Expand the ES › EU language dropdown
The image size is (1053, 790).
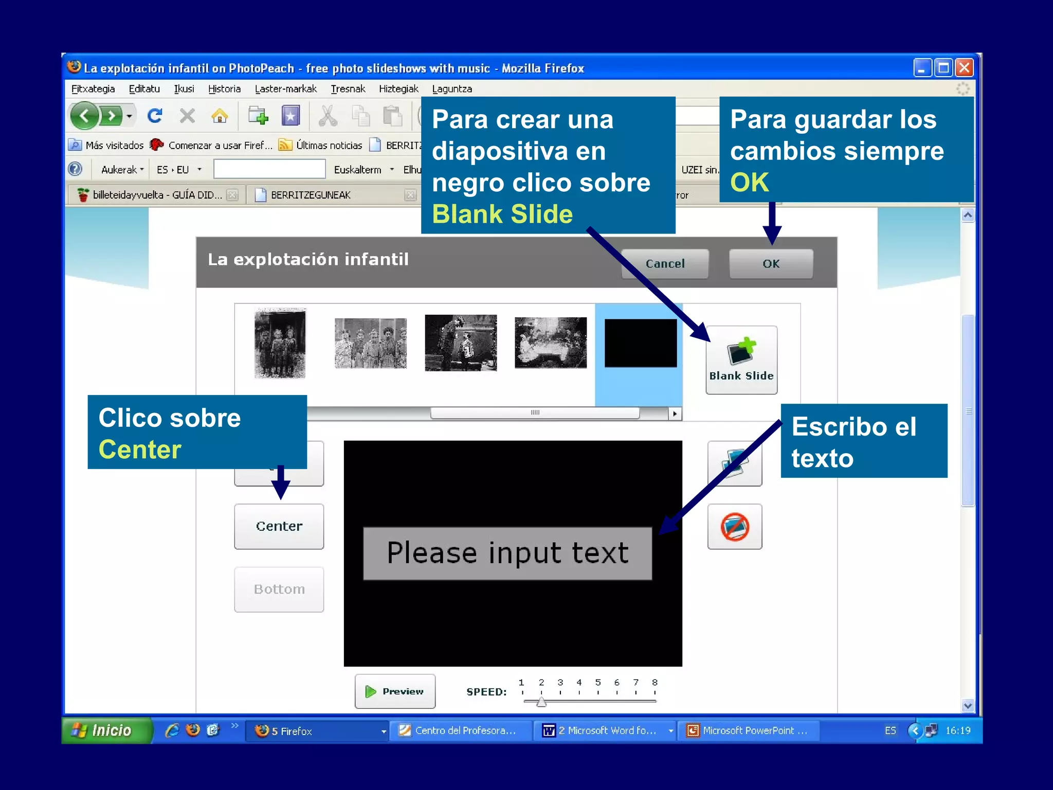[178, 169]
